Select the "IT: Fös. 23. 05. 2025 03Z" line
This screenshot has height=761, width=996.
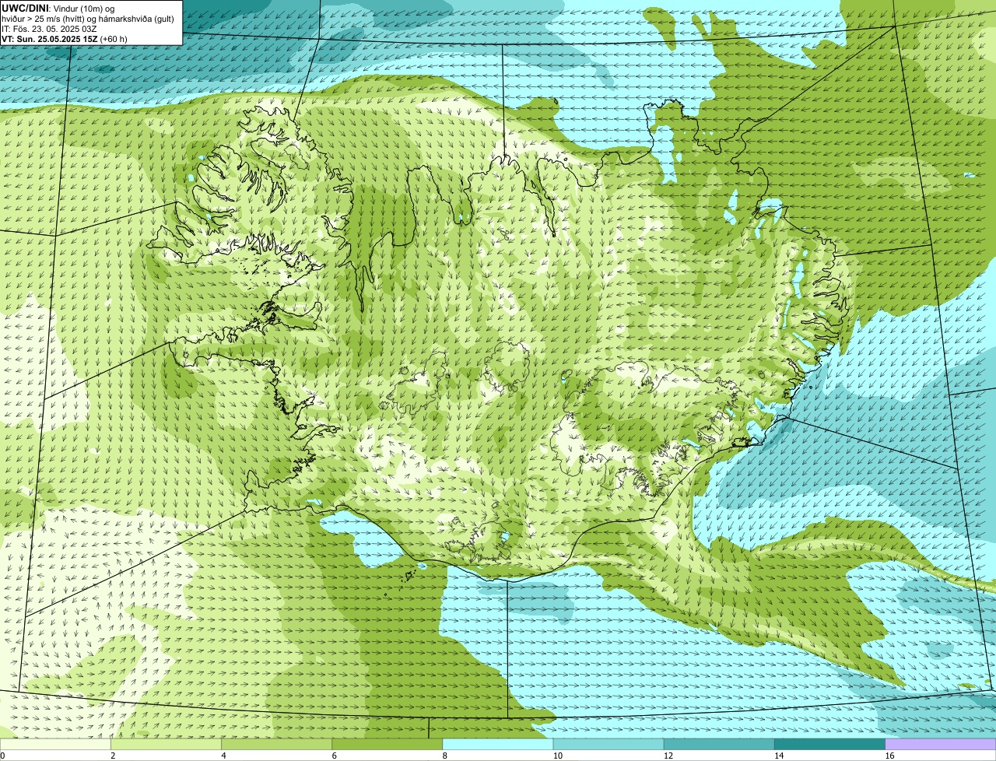coord(49,29)
